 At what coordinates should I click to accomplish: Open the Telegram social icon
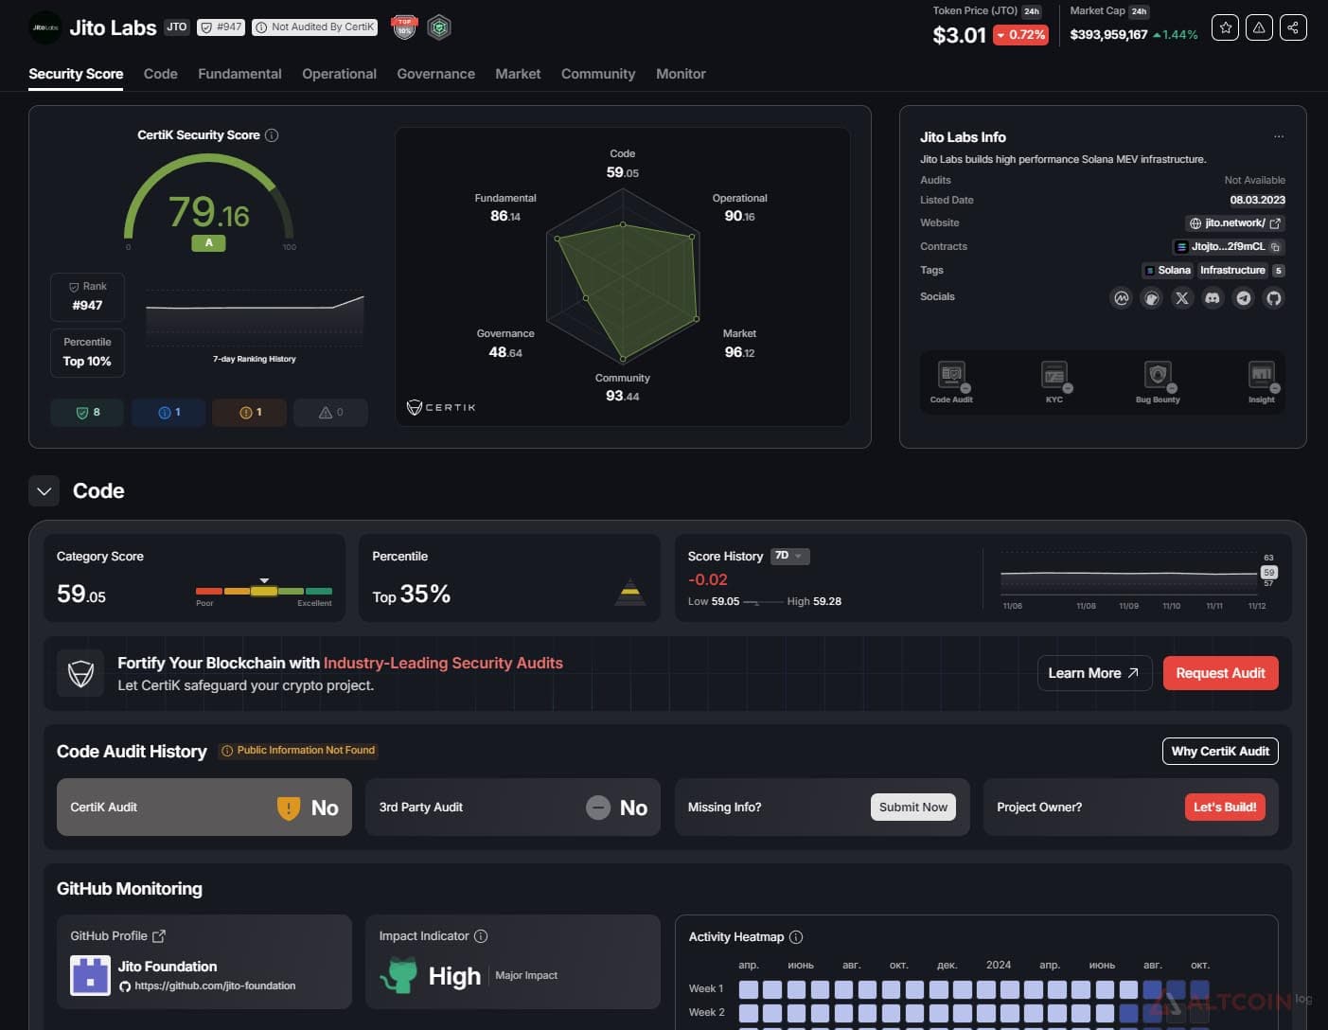pyautogui.click(x=1244, y=298)
